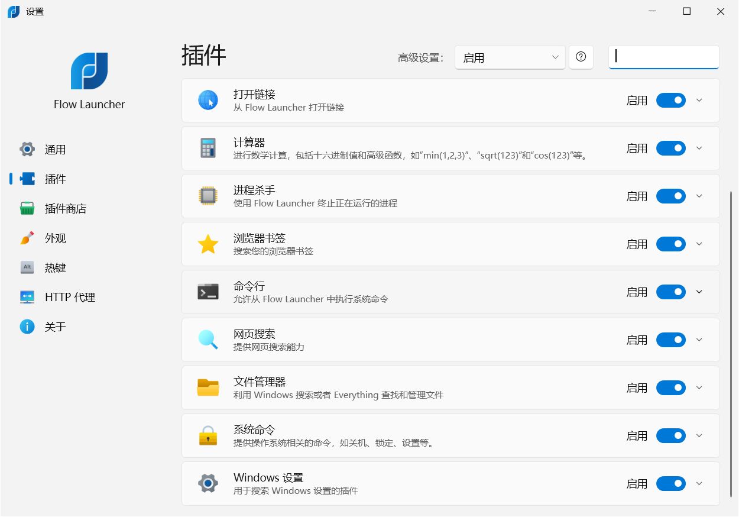This screenshot has width=739, height=517.
Task: Go to the 通用 settings page
Action: point(89,149)
